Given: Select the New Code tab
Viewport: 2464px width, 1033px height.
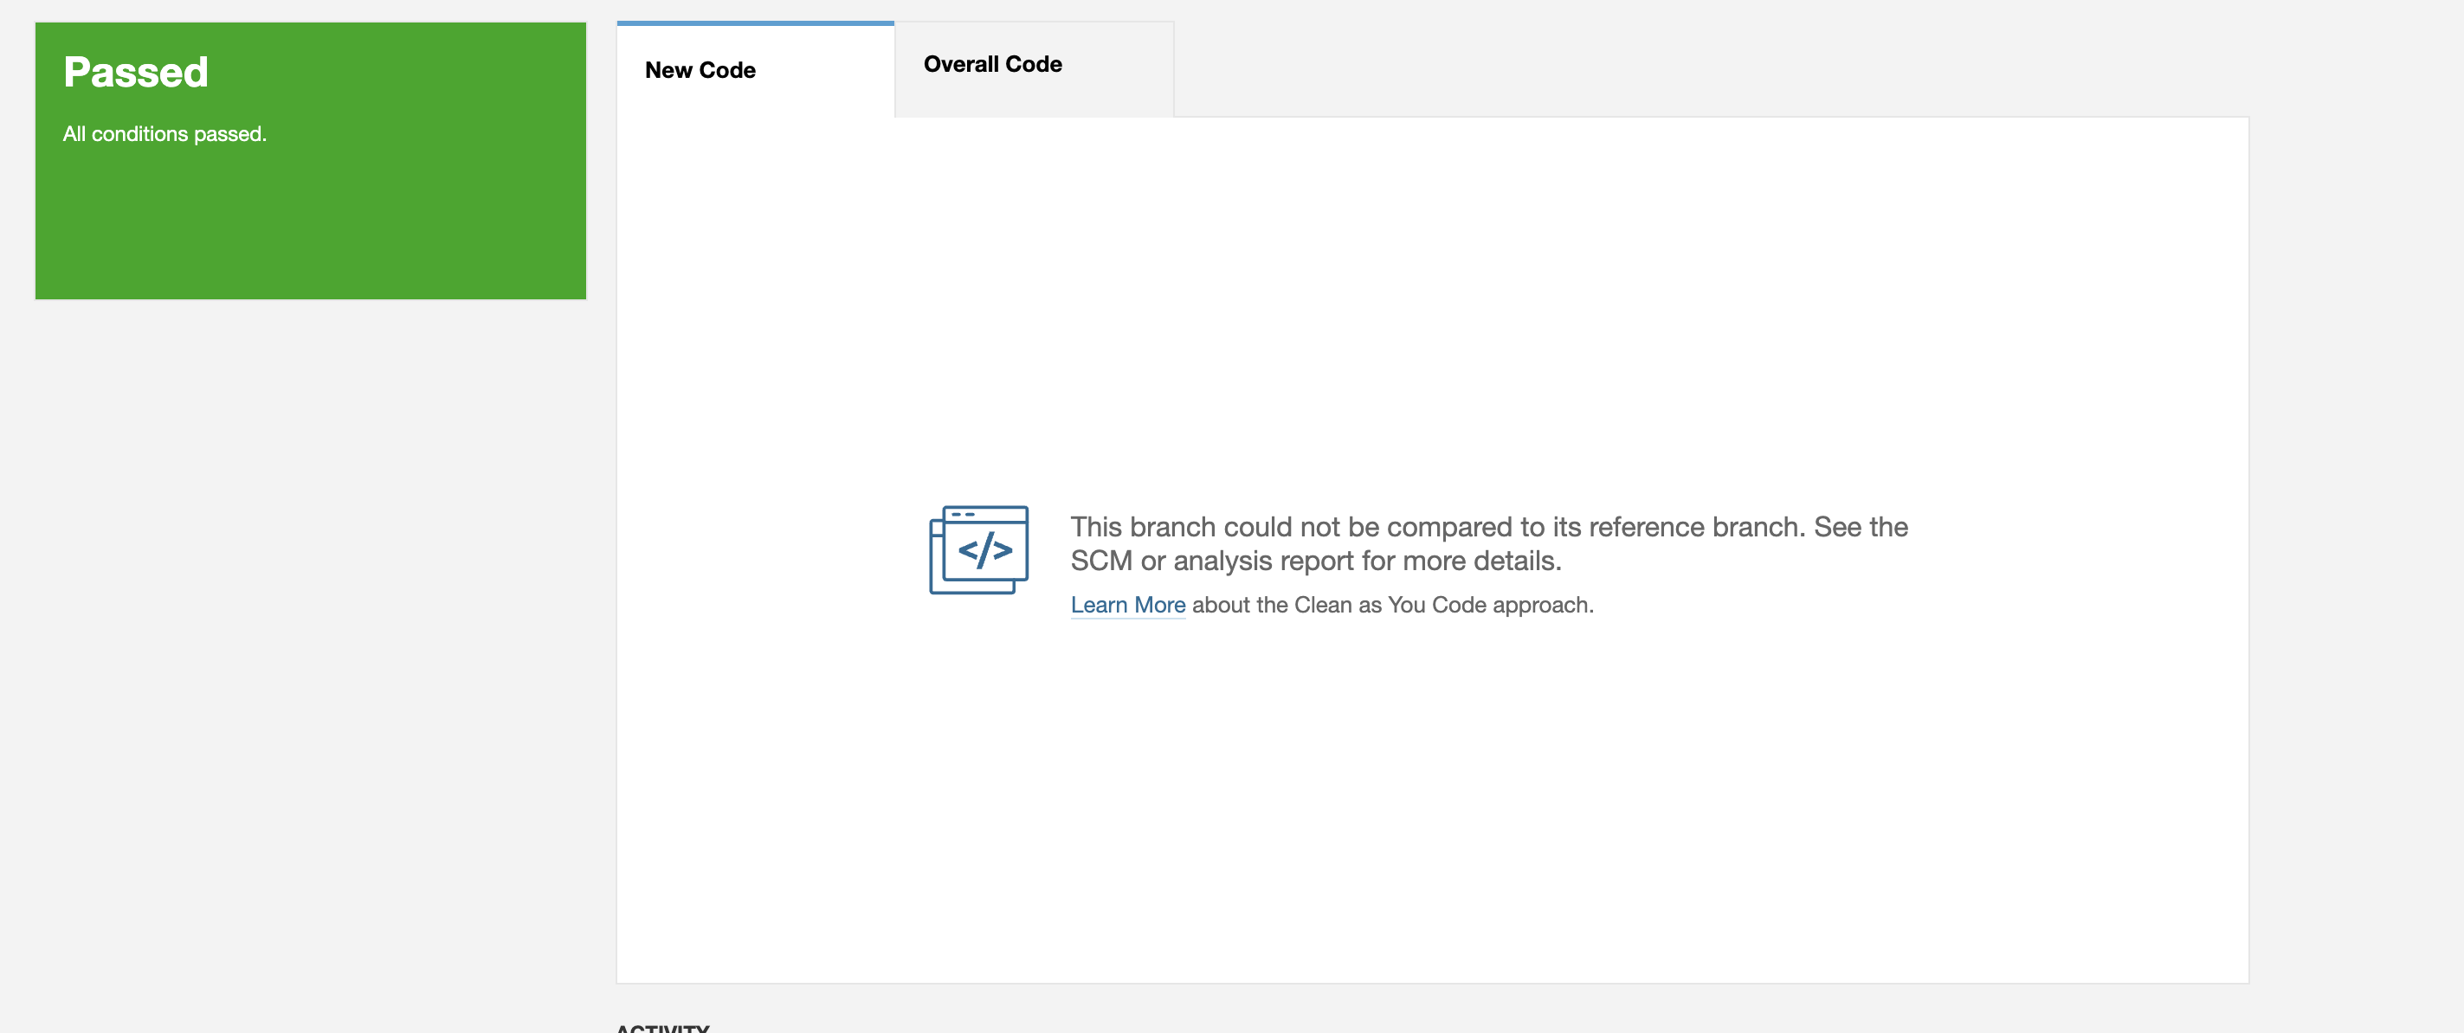Looking at the screenshot, I should click(700, 71).
